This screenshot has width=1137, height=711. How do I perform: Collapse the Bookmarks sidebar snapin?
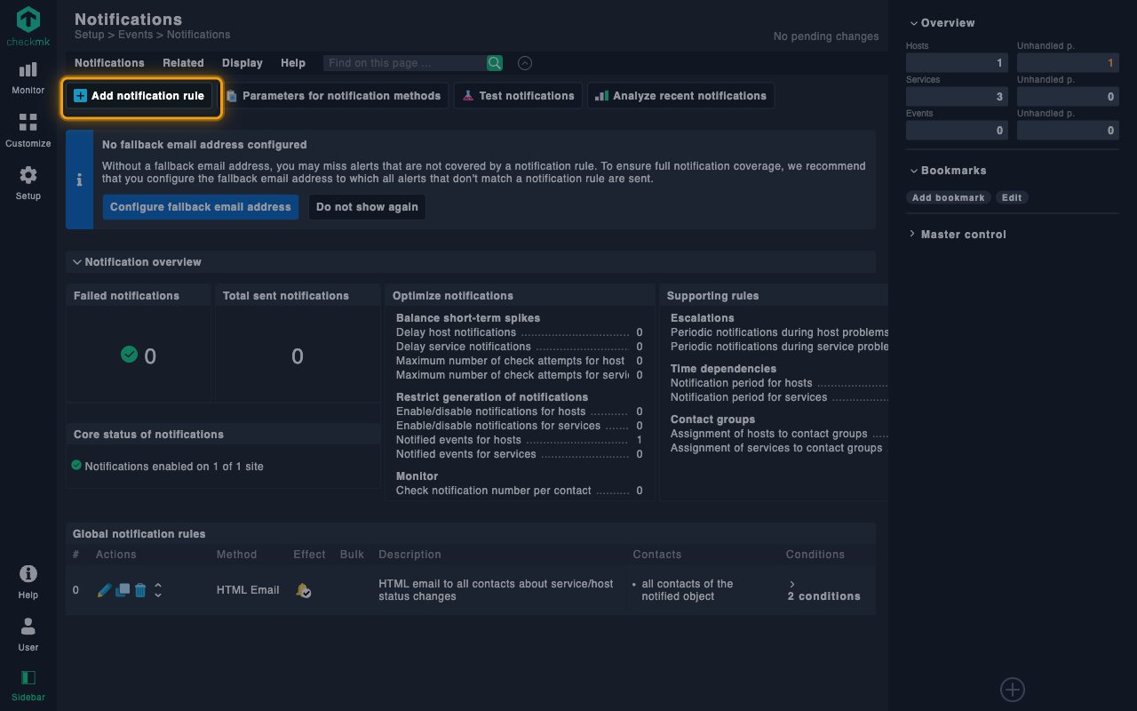coord(947,171)
